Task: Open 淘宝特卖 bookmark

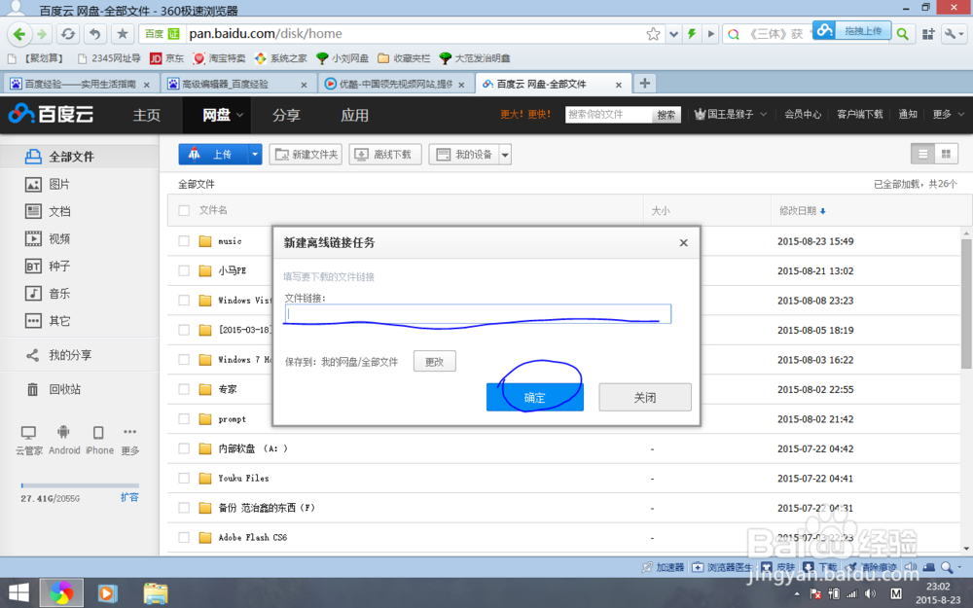Action: 219,58
